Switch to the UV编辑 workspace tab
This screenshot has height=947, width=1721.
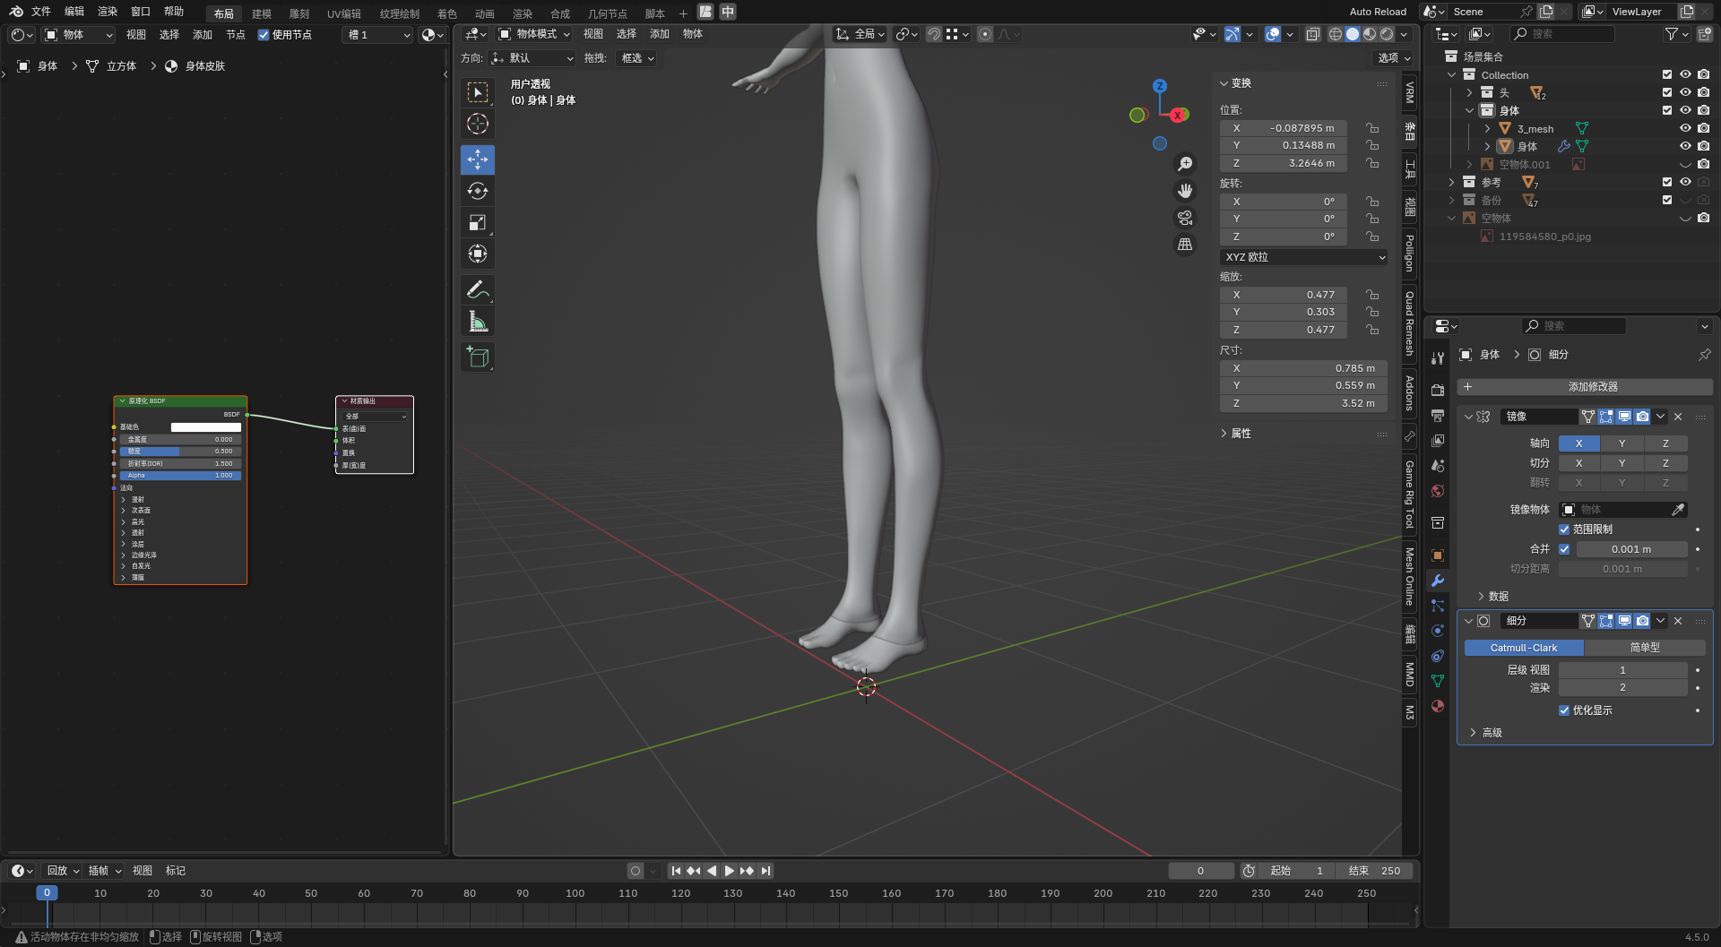[x=343, y=13]
